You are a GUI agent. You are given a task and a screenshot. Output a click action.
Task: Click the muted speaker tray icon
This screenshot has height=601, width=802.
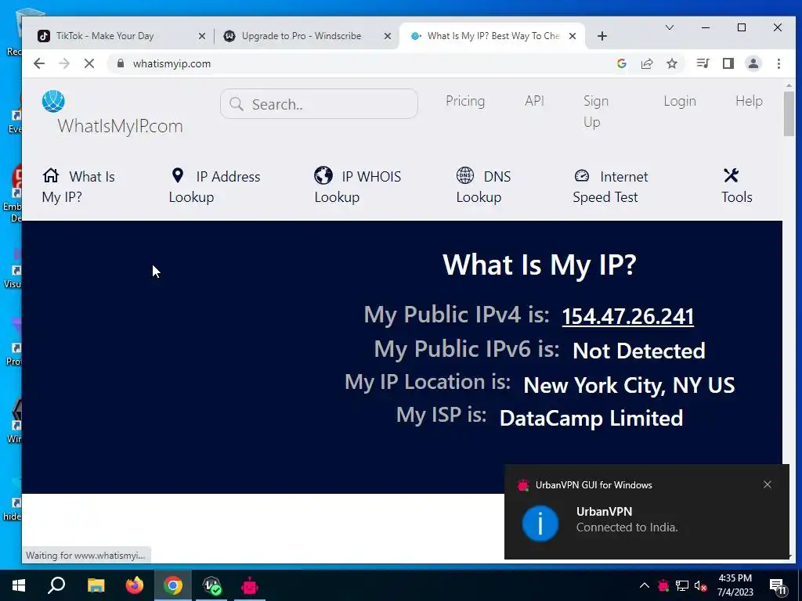point(700,585)
